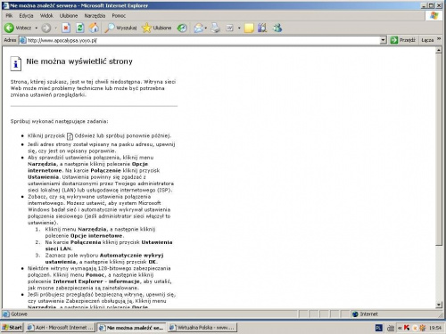The width and height of the screenshot is (446, 334).
Task: Go to the home page icon
Action: pos(94,28)
